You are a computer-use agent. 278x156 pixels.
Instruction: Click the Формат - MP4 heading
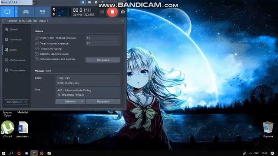click(x=43, y=71)
